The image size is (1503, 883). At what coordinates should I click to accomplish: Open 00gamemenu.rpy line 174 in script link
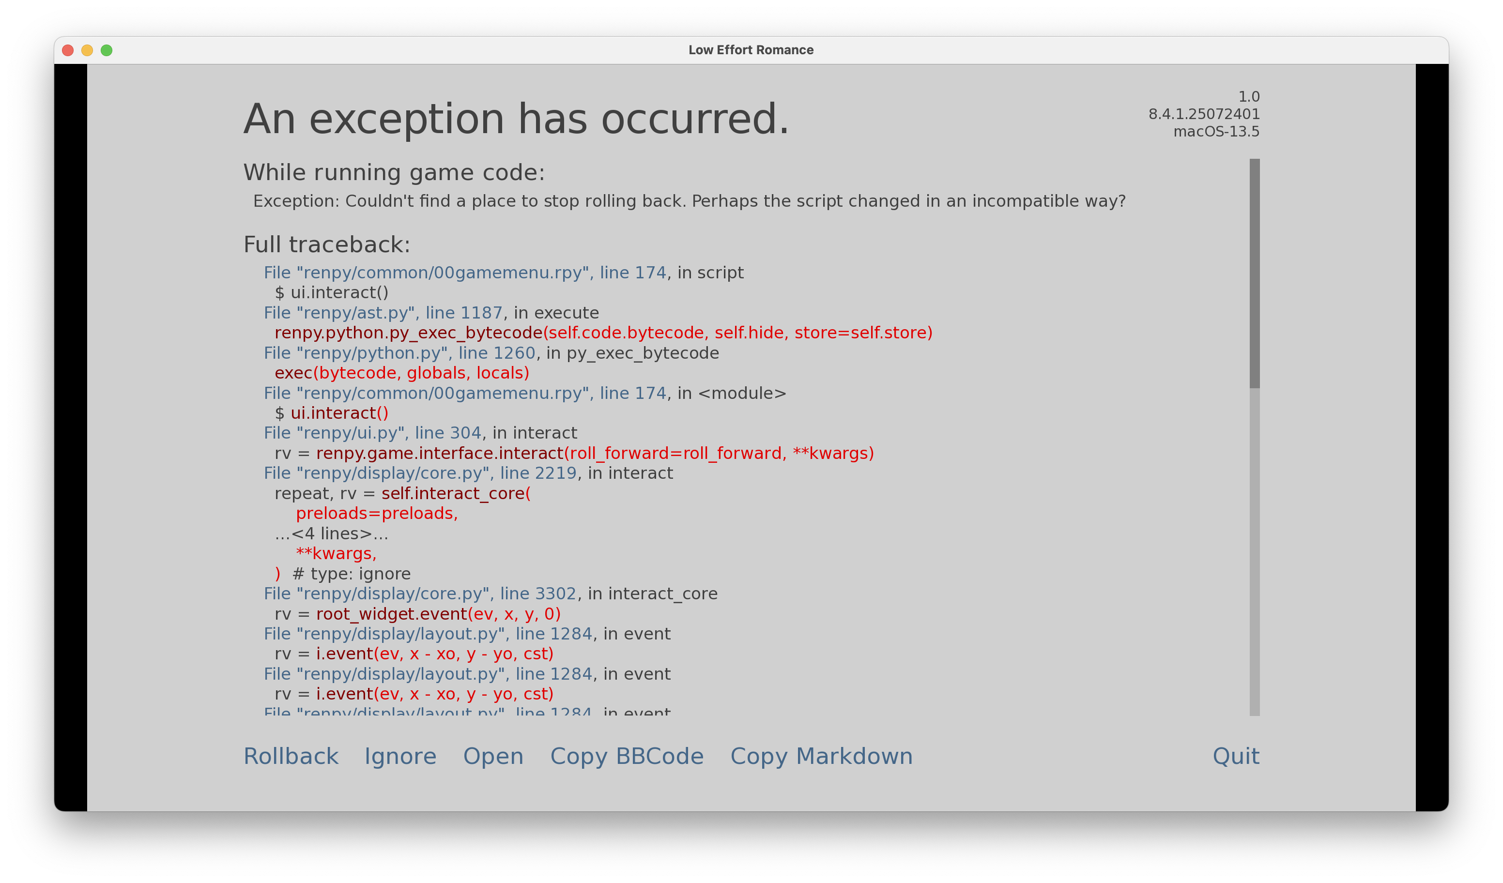[465, 273]
